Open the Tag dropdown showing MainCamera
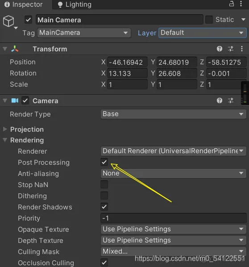This screenshot has height=267, width=249. tap(84, 33)
